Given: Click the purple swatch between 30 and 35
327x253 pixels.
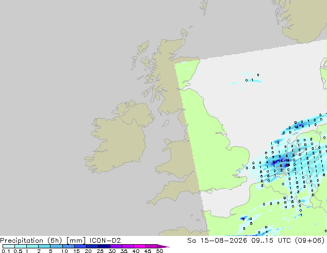Looking at the screenshot, I should click(x=116, y=246).
